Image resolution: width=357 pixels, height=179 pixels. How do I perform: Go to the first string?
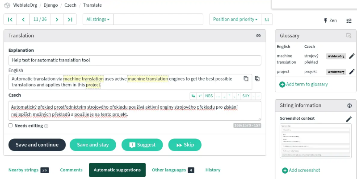[10, 19]
